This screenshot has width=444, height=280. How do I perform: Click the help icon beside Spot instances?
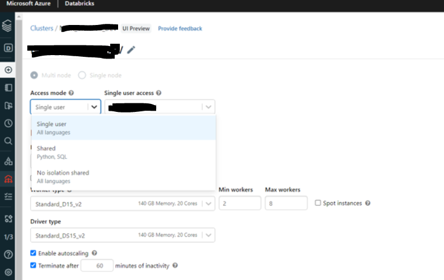pos(367,203)
